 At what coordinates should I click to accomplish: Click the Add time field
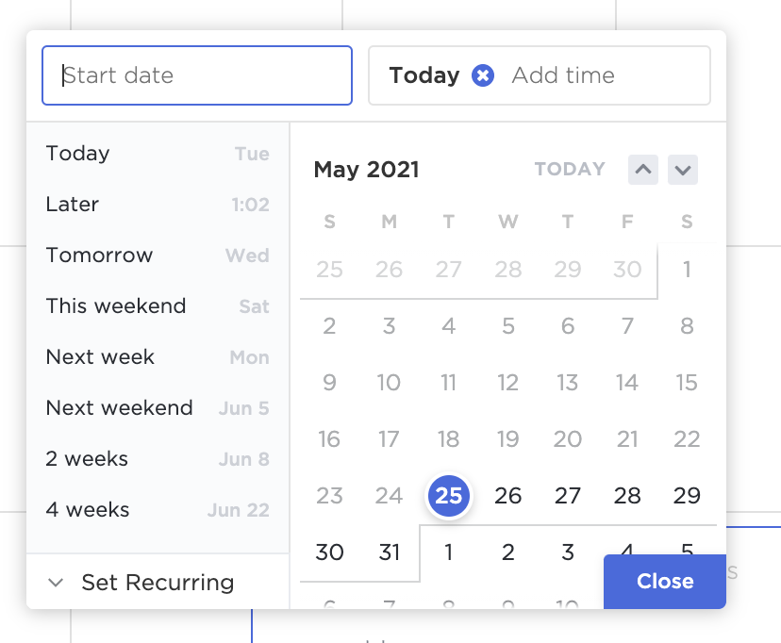[x=563, y=75]
